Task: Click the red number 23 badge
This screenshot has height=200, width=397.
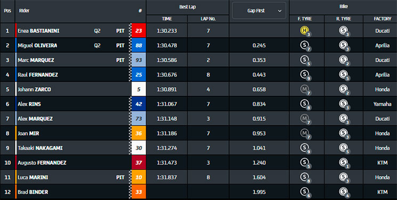Action: click(139, 31)
